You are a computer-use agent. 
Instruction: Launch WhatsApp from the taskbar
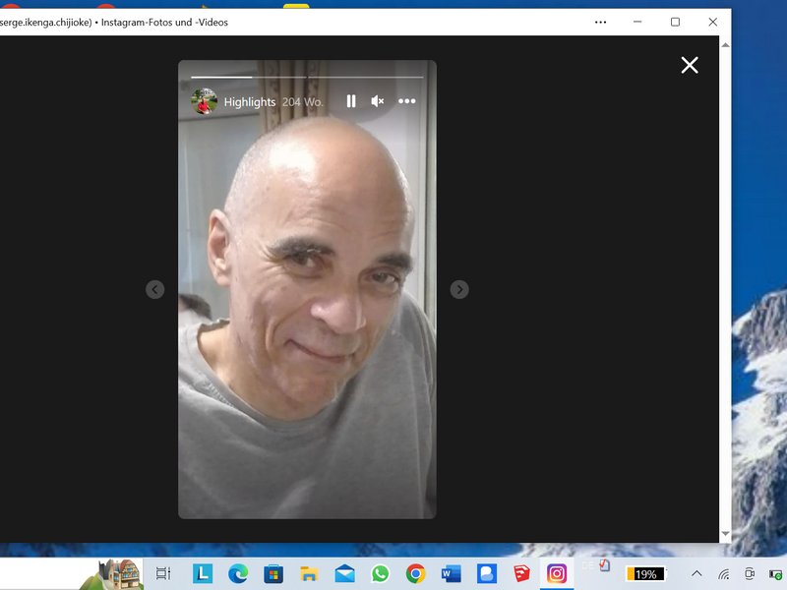point(380,573)
